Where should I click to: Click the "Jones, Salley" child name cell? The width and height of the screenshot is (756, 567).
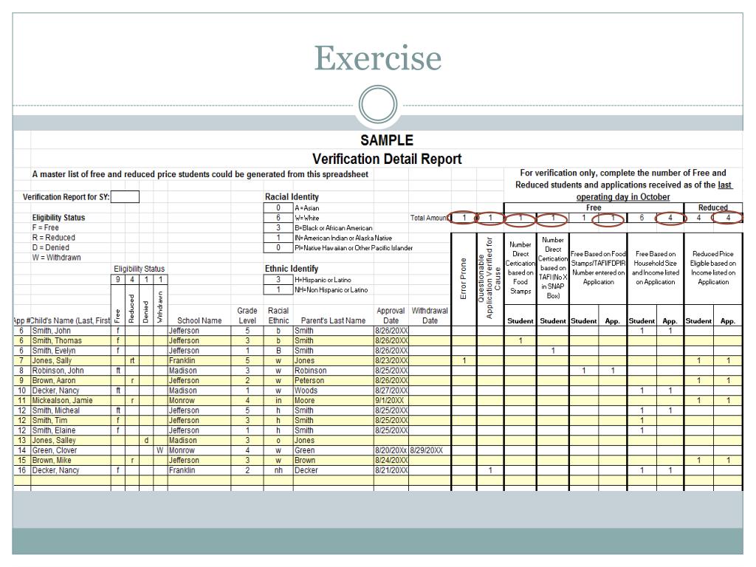tap(70, 440)
